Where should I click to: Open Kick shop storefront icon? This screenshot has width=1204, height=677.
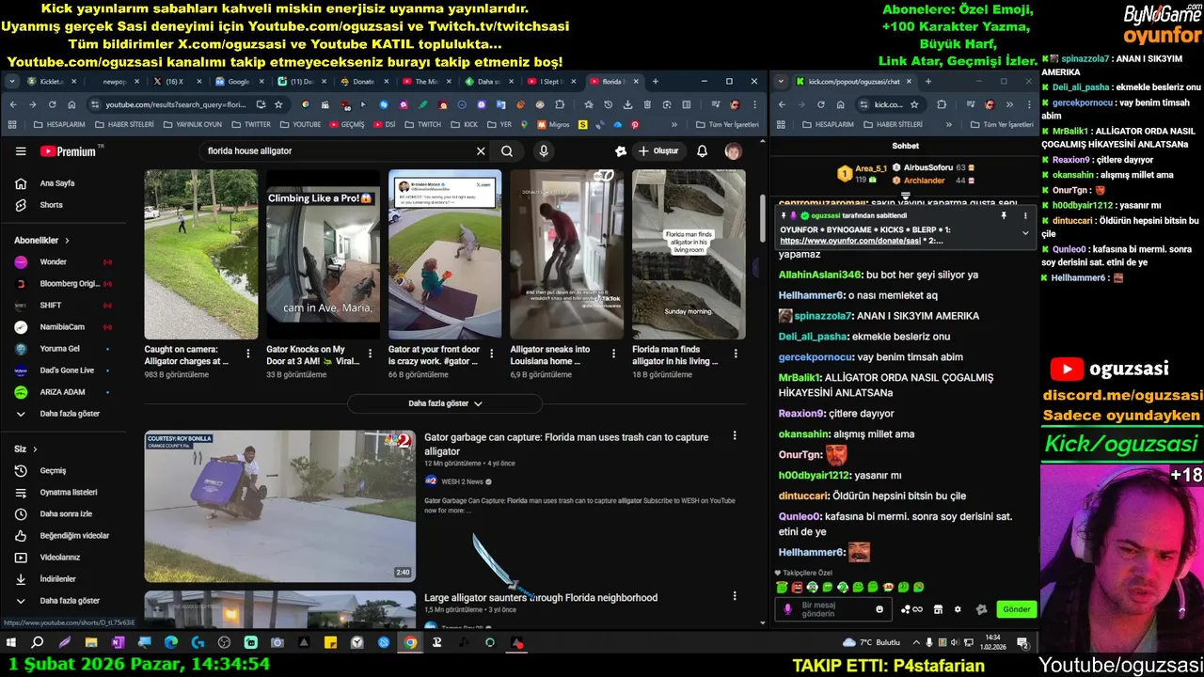click(x=938, y=609)
